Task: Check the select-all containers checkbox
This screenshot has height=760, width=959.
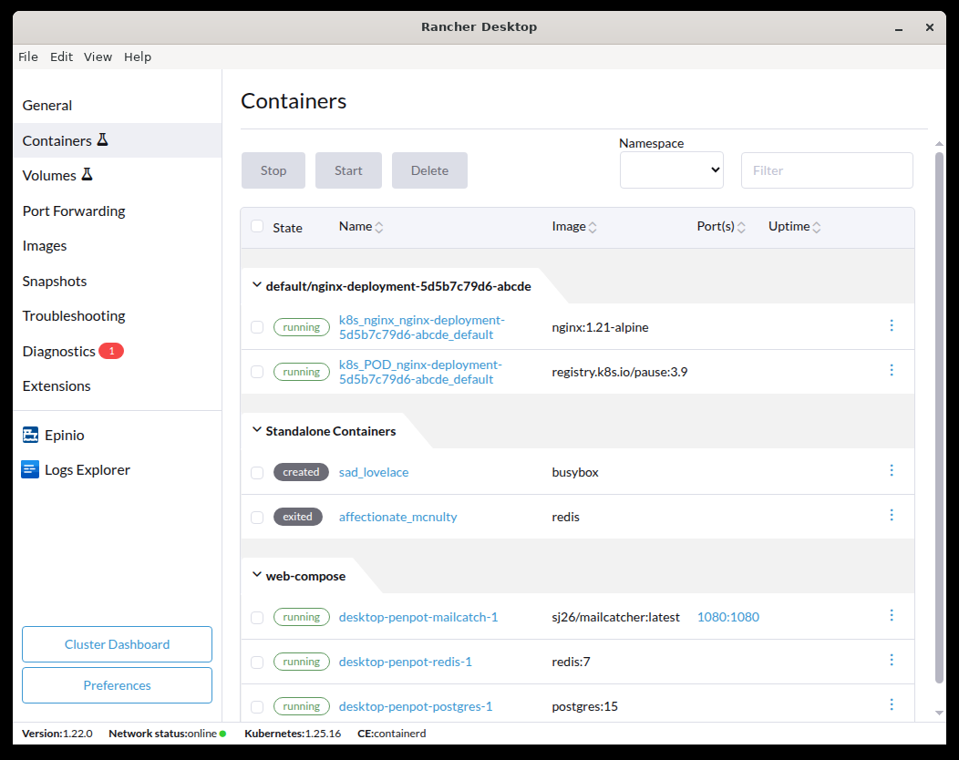Action: (257, 226)
